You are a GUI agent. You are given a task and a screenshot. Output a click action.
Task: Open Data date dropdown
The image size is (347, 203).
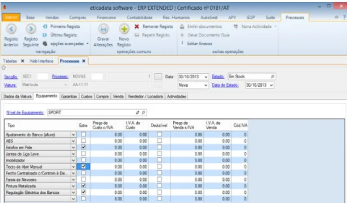point(206,77)
